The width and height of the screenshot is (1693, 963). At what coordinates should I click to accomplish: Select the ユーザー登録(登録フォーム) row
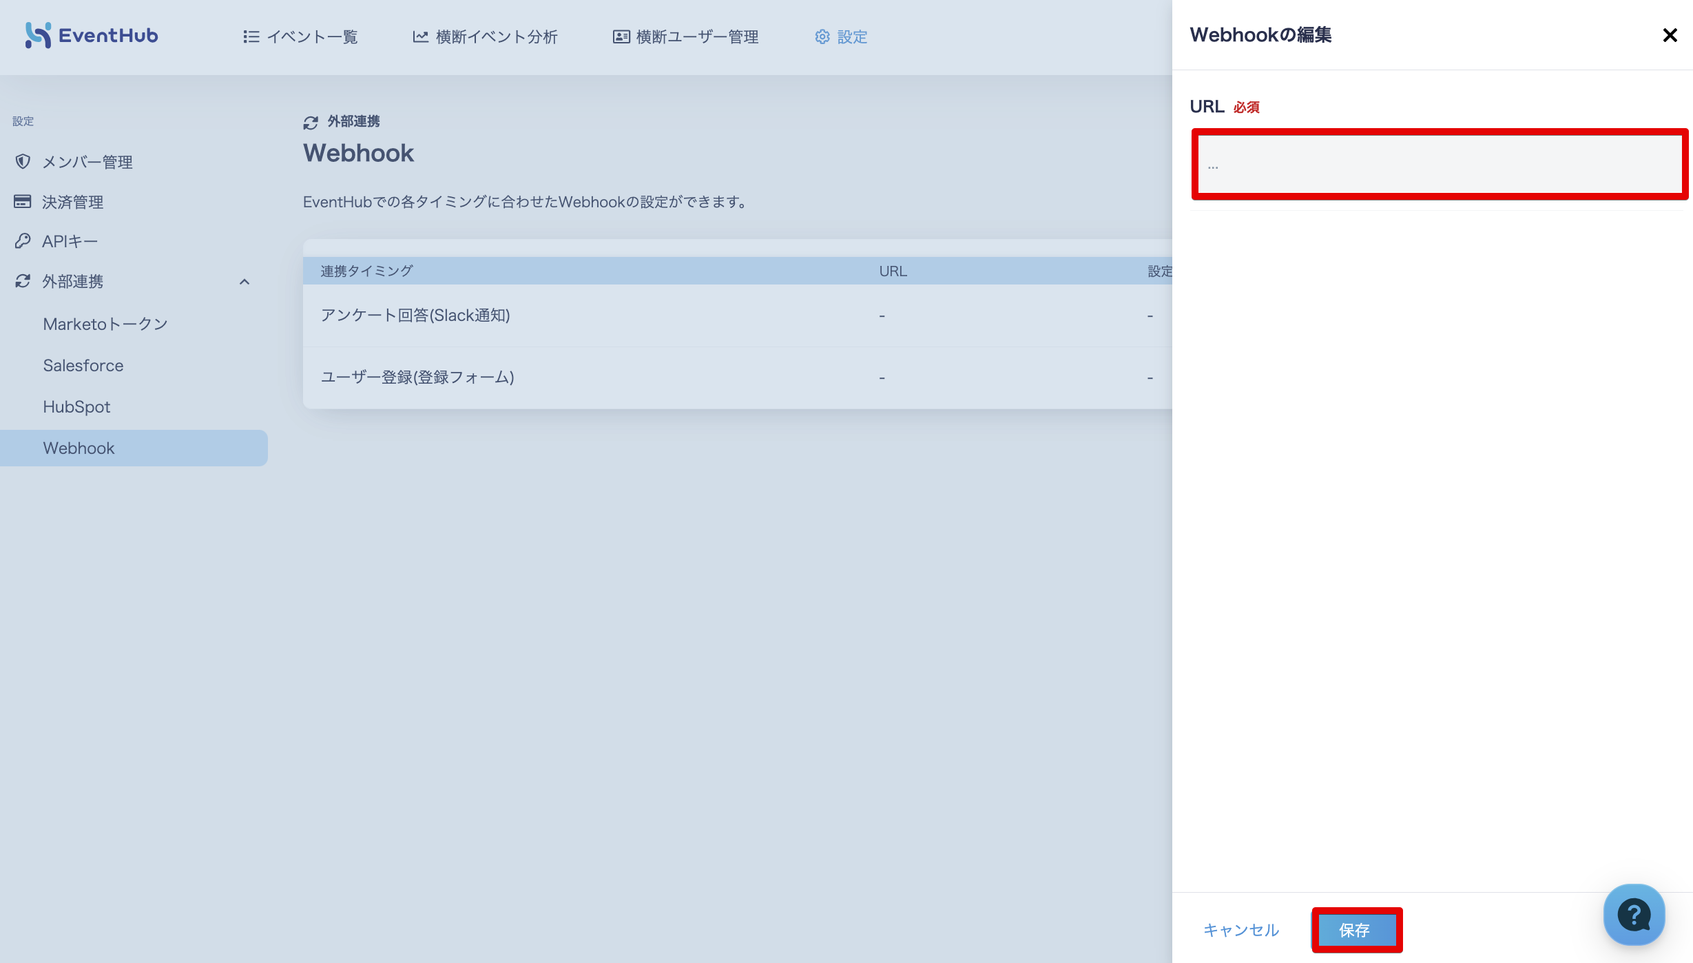738,377
